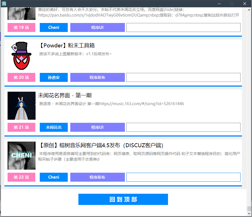This screenshot has height=217, width=252.
Task: Open the Powder top-hat avatar thumbnail
Action: 21,56
